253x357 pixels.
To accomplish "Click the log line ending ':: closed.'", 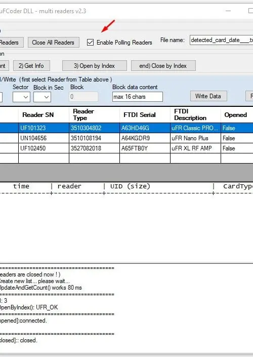I will pos(19,340).
